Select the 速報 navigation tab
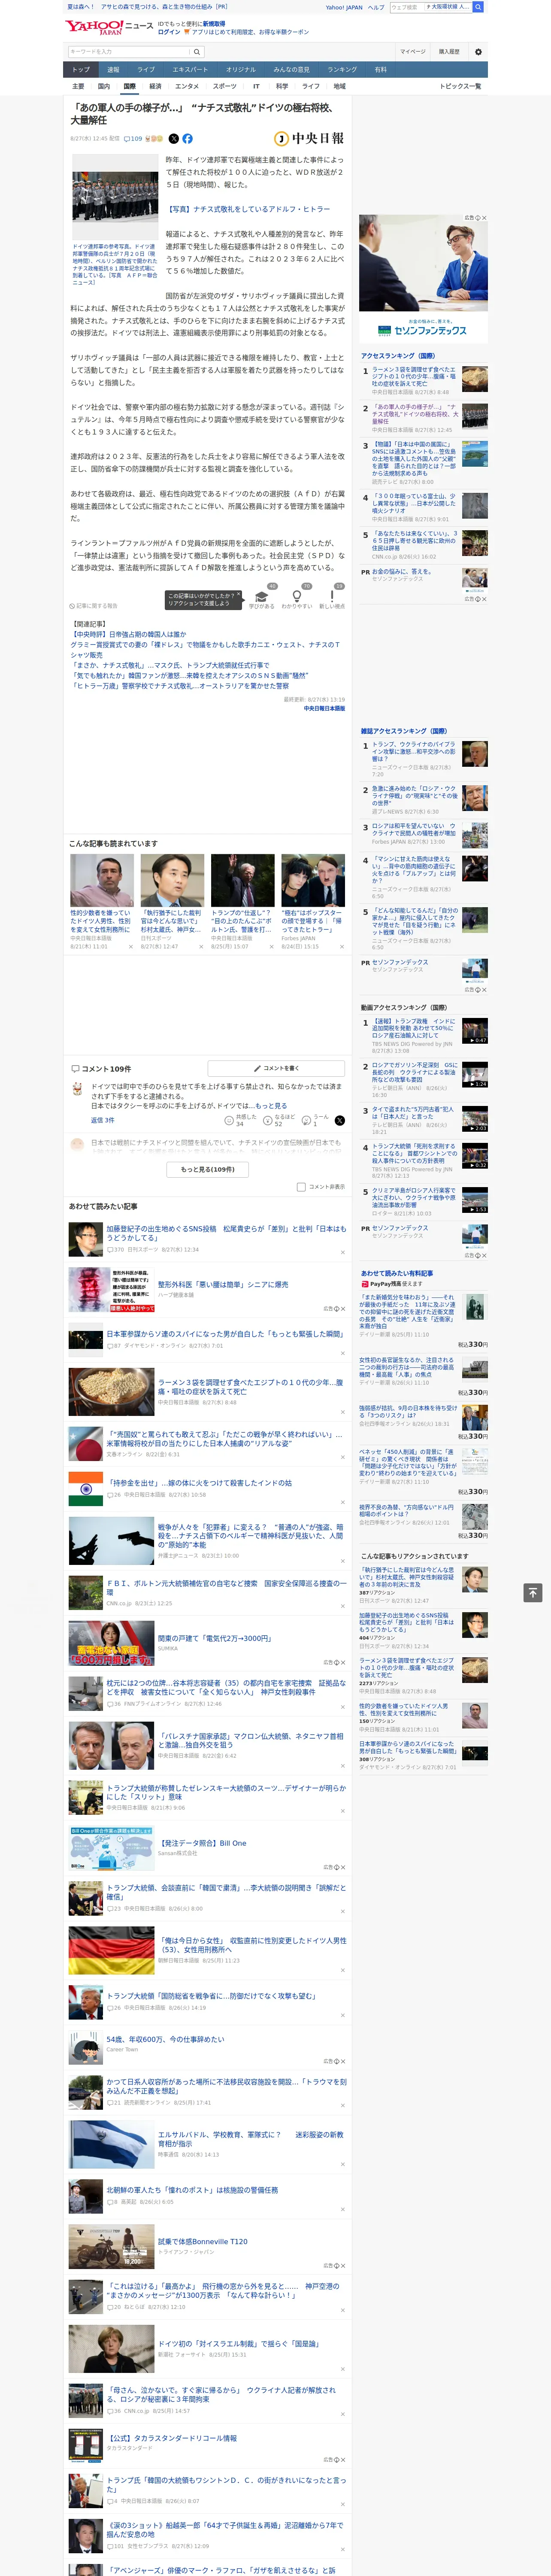 click(113, 70)
